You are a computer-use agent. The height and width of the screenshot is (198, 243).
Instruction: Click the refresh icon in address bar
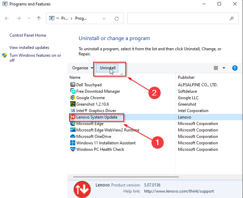coord(117,19)
